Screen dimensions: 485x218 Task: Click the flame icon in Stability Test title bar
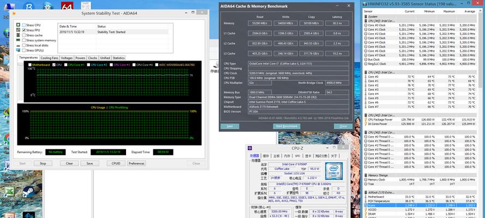point(14,13)
